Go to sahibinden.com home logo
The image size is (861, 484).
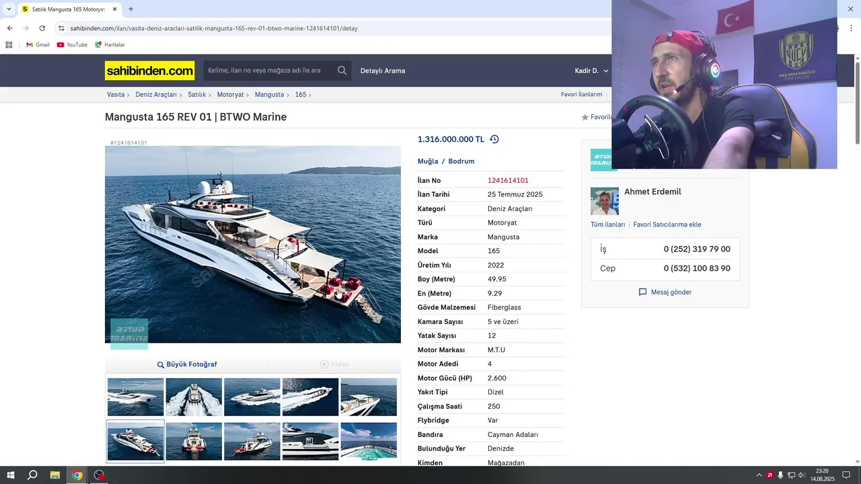point(149,71)
